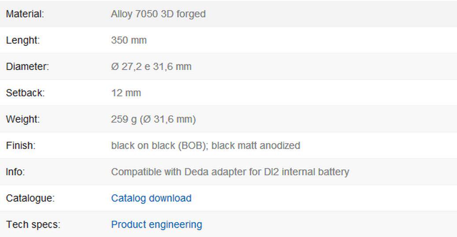Image resolution: width=457 pixels, height=237 pixels.
Task: Click the Setback label
Action: [x=25, y=93]
